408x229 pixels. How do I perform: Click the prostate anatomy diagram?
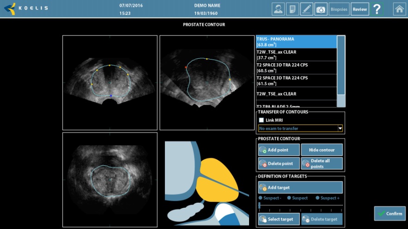coord(207,183)
